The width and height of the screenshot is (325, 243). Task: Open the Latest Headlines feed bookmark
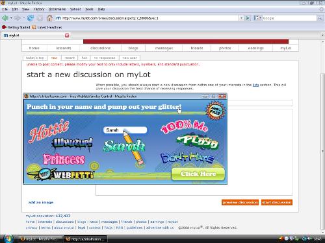click(x=47, y=27)
